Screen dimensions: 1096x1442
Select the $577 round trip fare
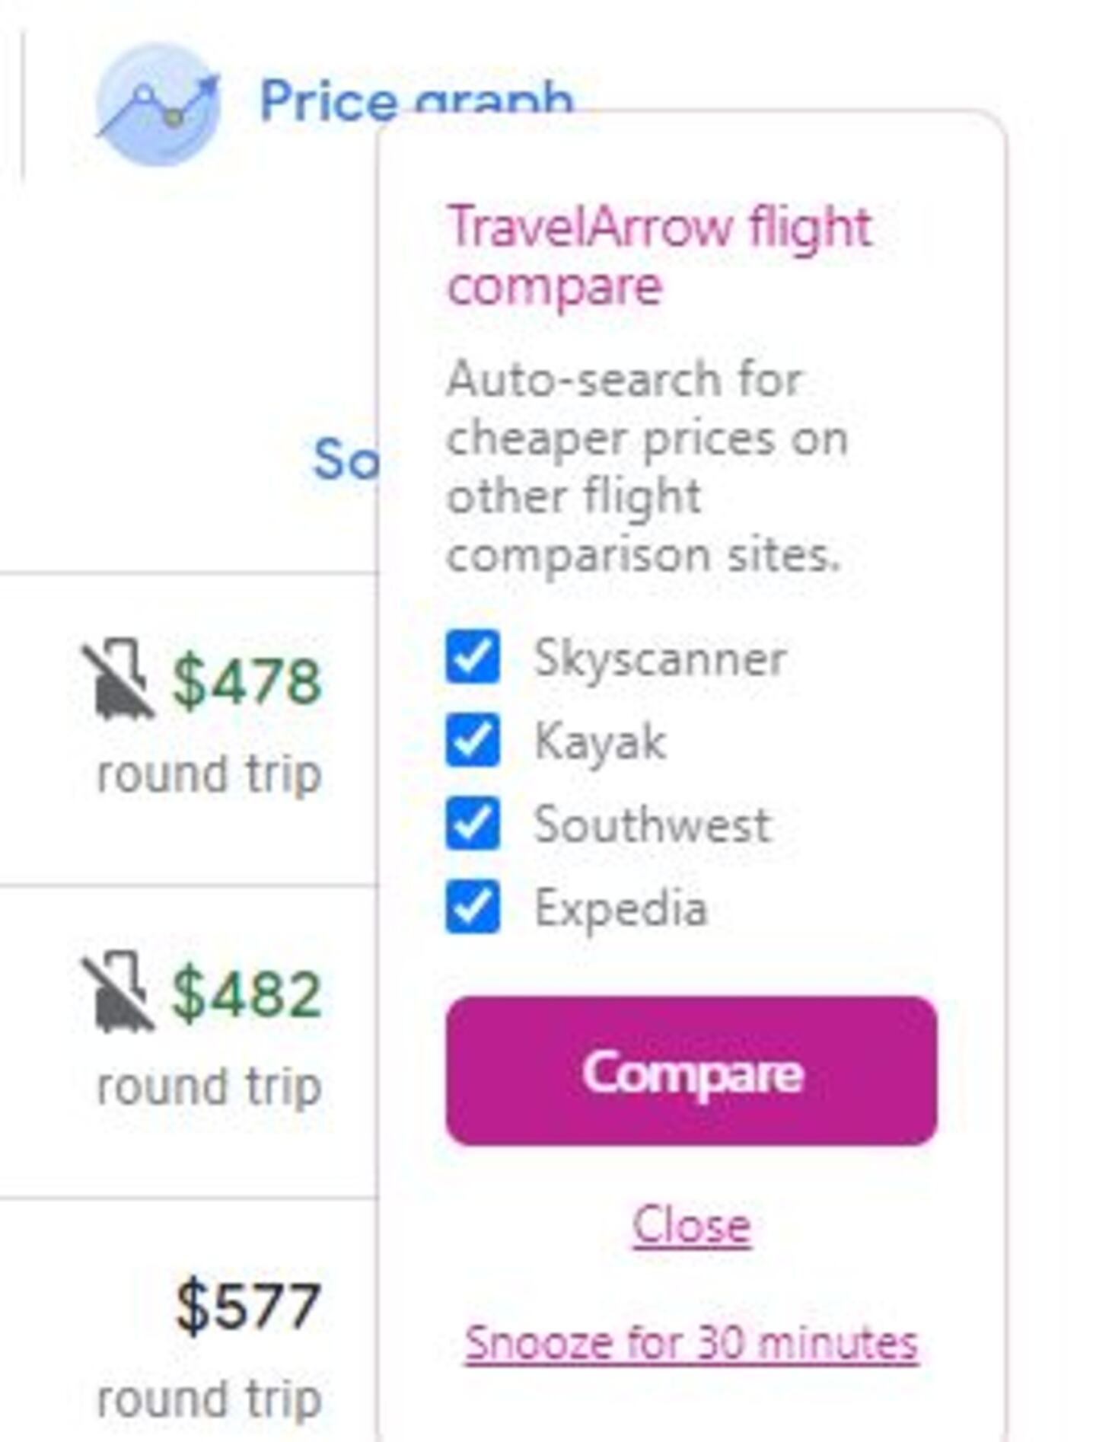pyautogui.click(x=247, y=1307)
